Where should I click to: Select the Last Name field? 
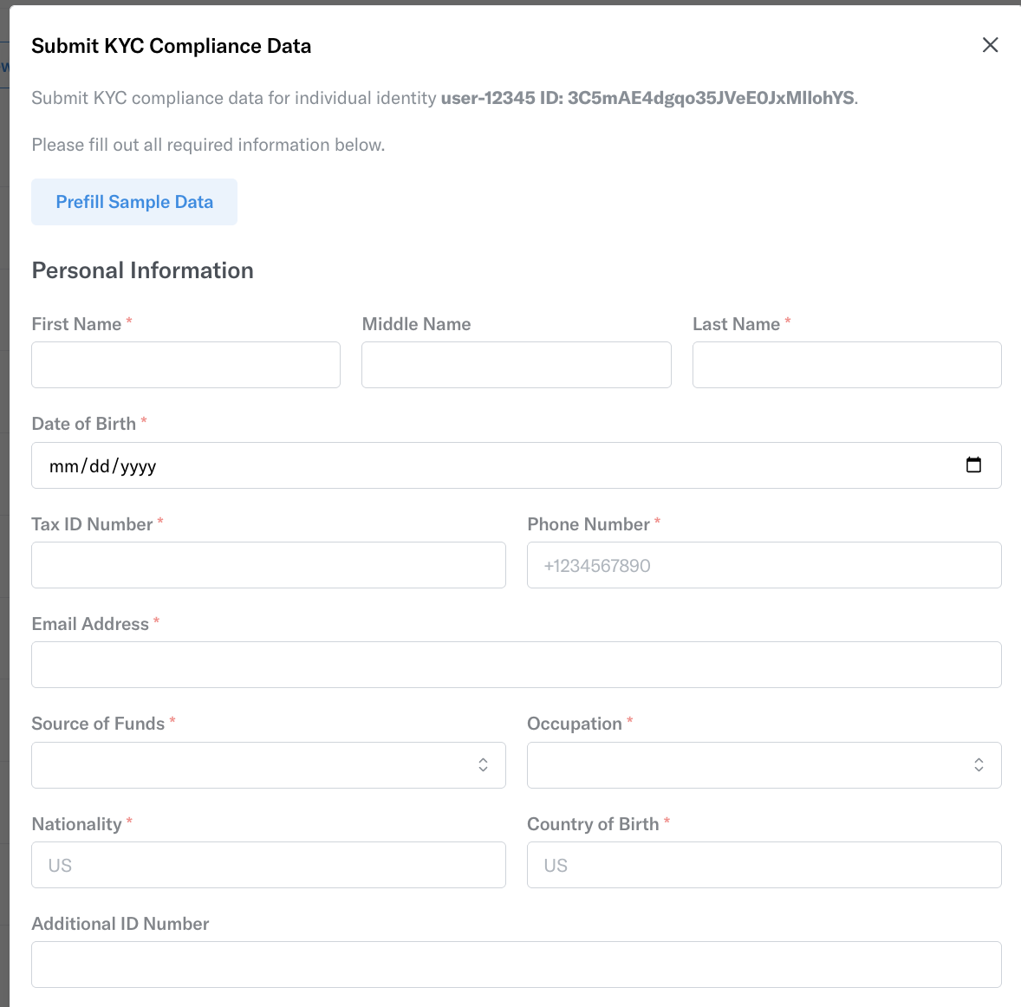(847, 365)
